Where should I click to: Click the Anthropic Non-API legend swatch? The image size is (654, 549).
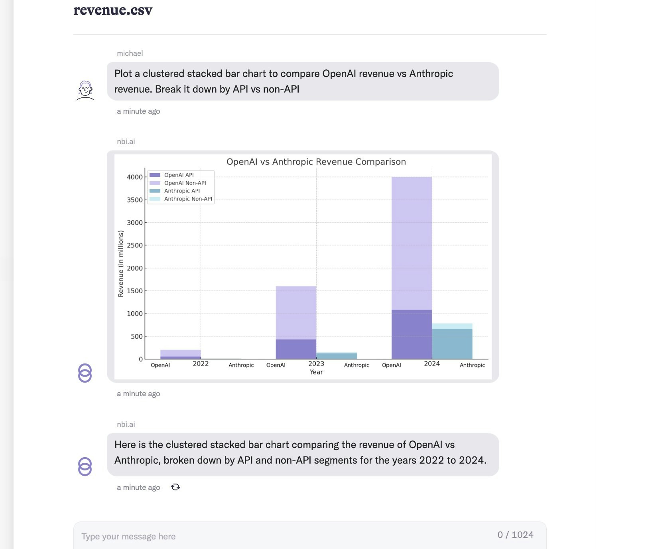point(155,199)
